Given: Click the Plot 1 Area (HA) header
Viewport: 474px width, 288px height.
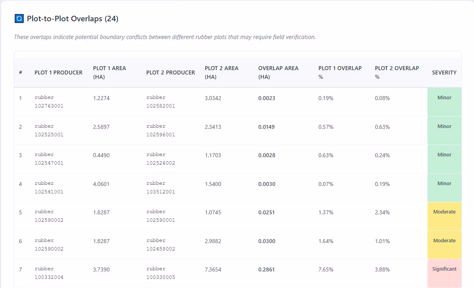Looking at the screenshot, I should (109, 72).
